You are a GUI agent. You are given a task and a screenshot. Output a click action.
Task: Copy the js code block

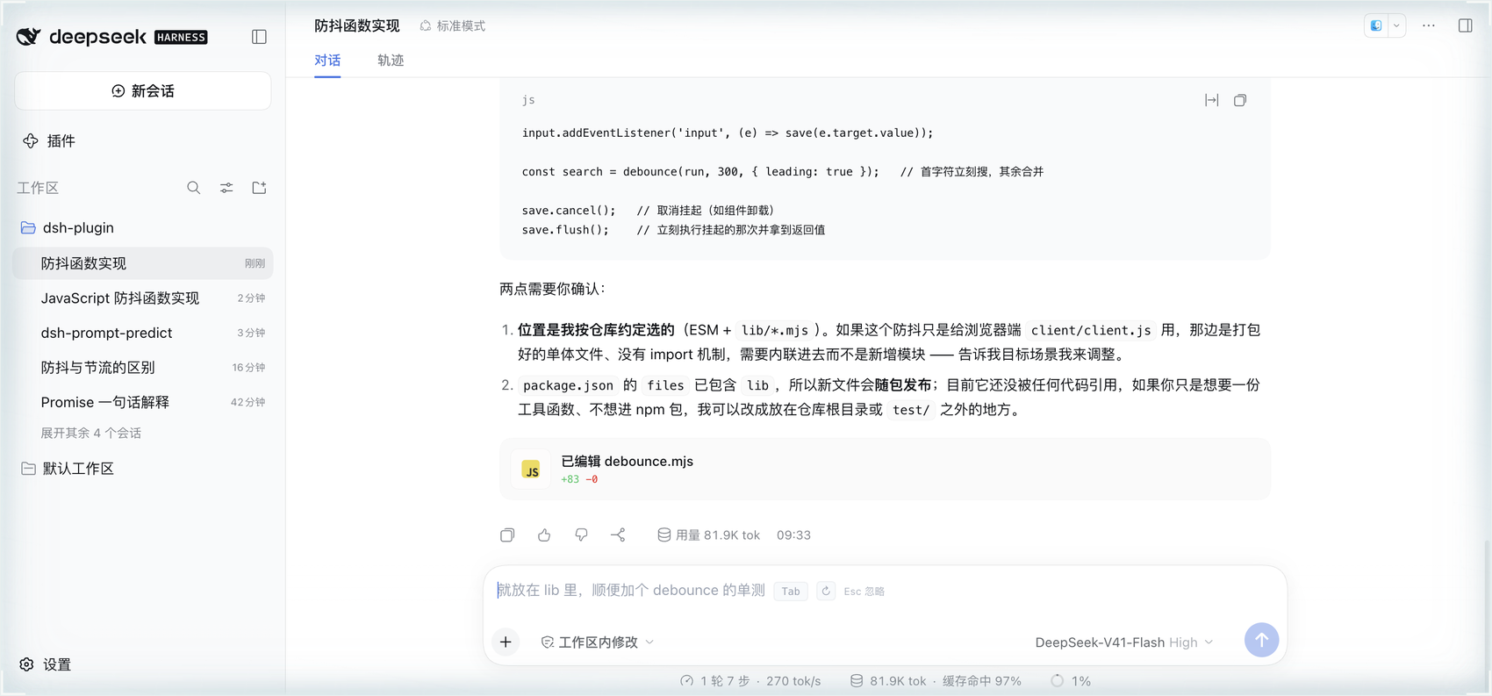pos(1240,100)
